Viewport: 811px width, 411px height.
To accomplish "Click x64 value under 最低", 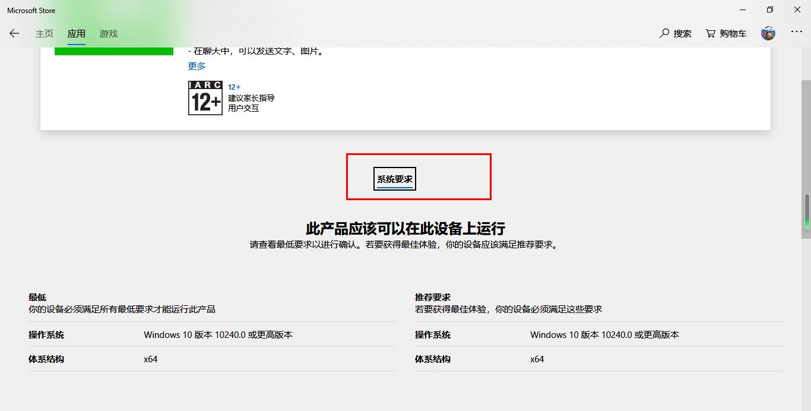I will click(x=151, y=359).
